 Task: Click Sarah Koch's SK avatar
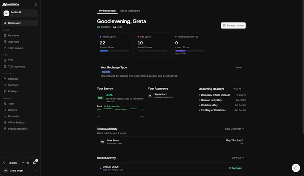150,96
